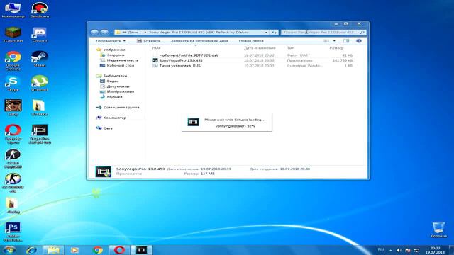Show hidden system tray icons

pyautogui.click(x=390, y=250)
